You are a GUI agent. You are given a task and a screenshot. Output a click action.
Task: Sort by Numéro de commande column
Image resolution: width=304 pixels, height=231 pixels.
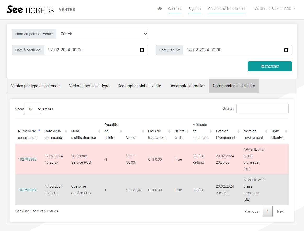(x=27, y=134)
